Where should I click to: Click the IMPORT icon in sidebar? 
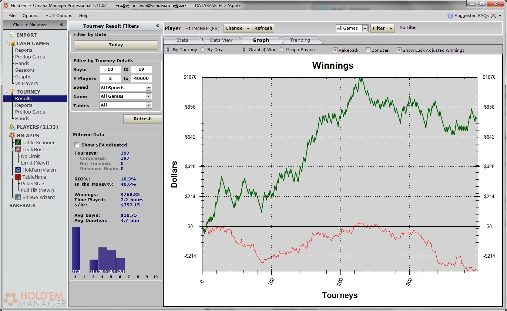(12, 35)
